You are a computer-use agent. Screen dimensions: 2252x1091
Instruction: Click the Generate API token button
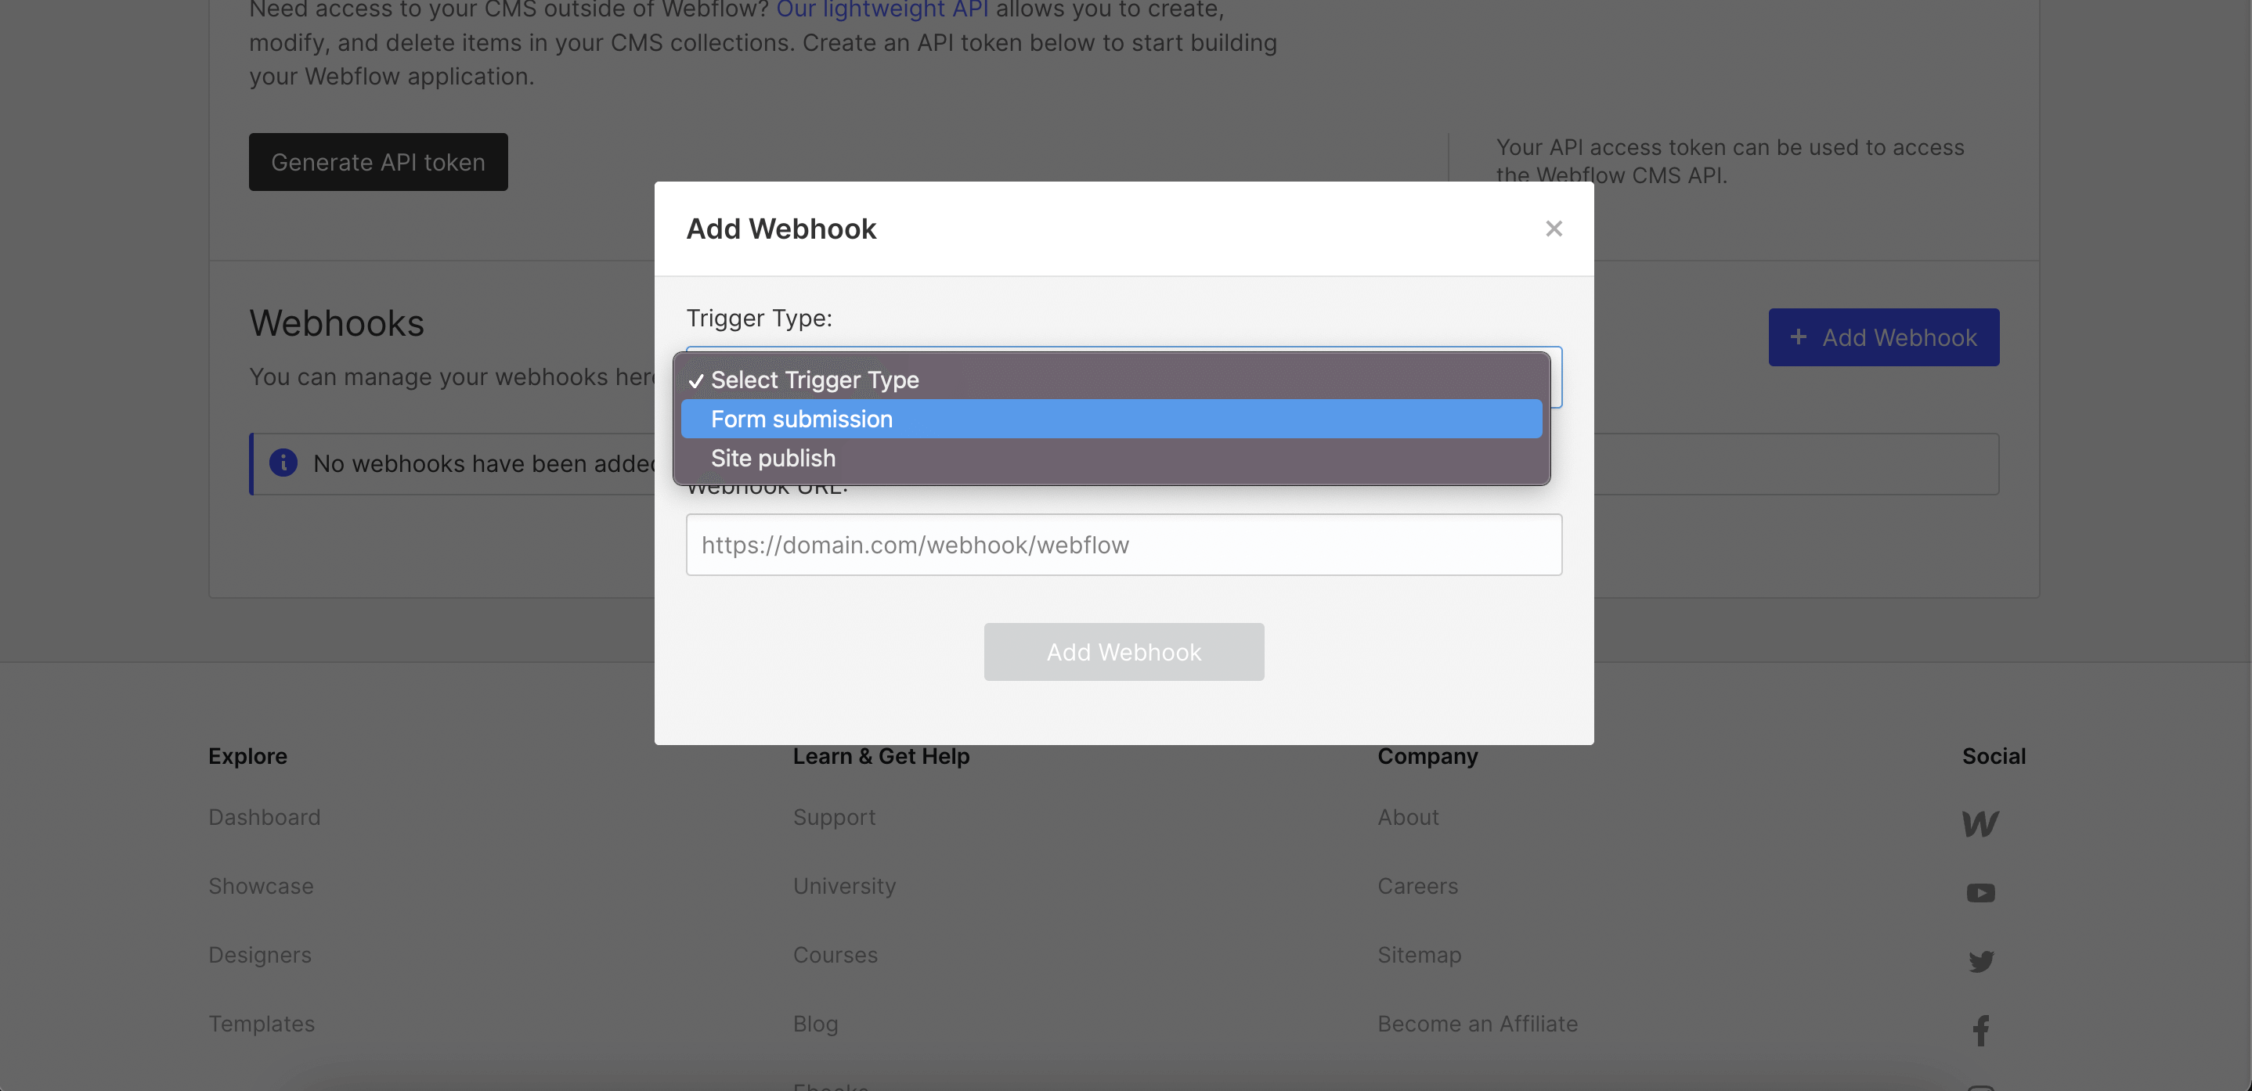click(x=377, y=161)
